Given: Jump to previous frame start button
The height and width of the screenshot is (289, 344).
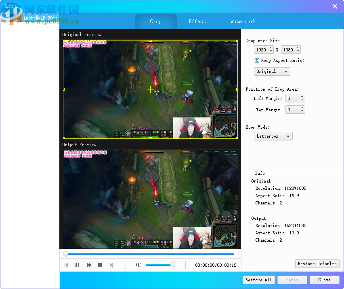Looking at the screenshot, I should [66, 265].
